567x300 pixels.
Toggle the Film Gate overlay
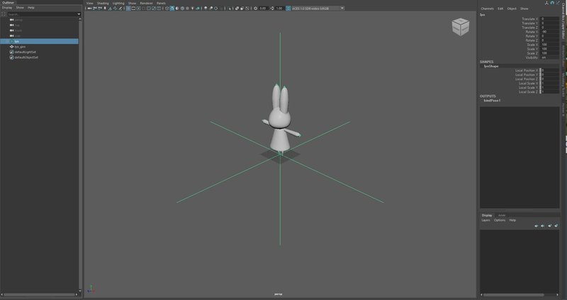click(133, 8)
